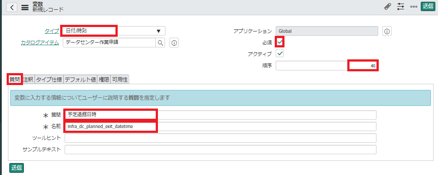The image size is (438, 175).
Task: Switch to the 注釈 tab
Action: 28,79
